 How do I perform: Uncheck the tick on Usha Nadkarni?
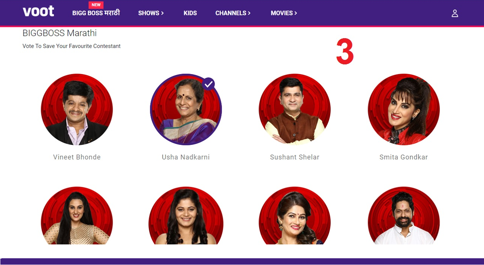click(209, 84)
